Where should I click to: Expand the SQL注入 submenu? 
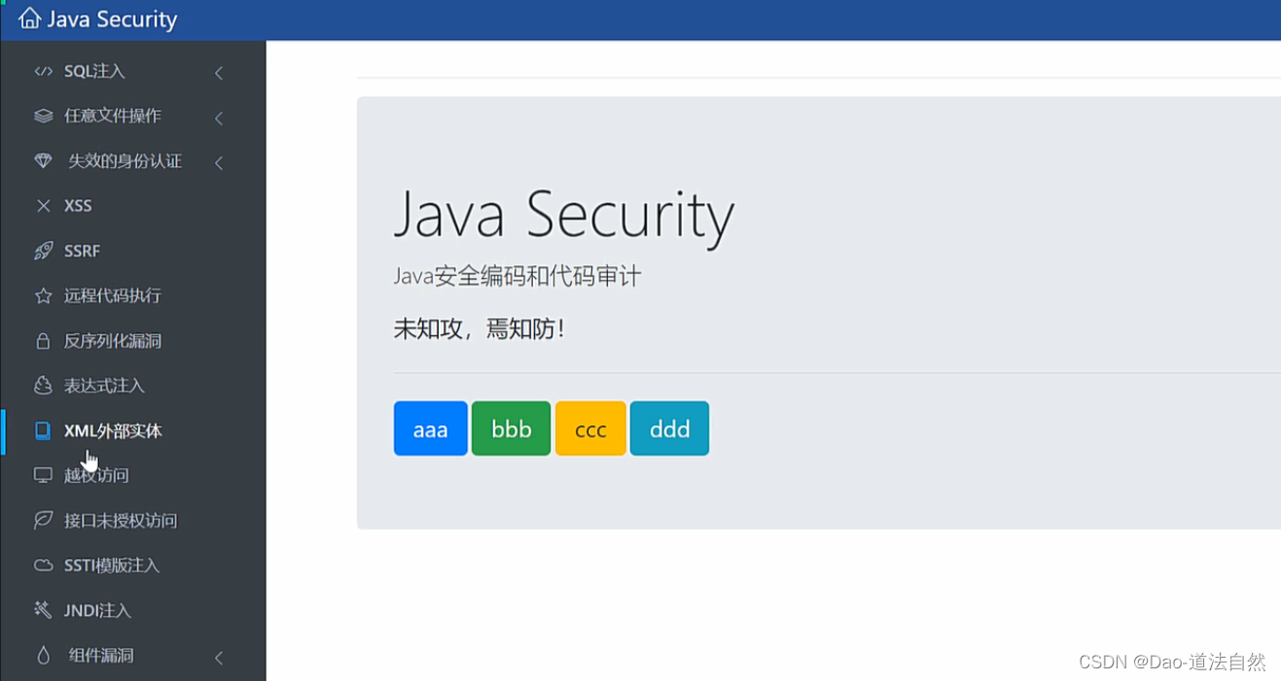coord(219,72)
